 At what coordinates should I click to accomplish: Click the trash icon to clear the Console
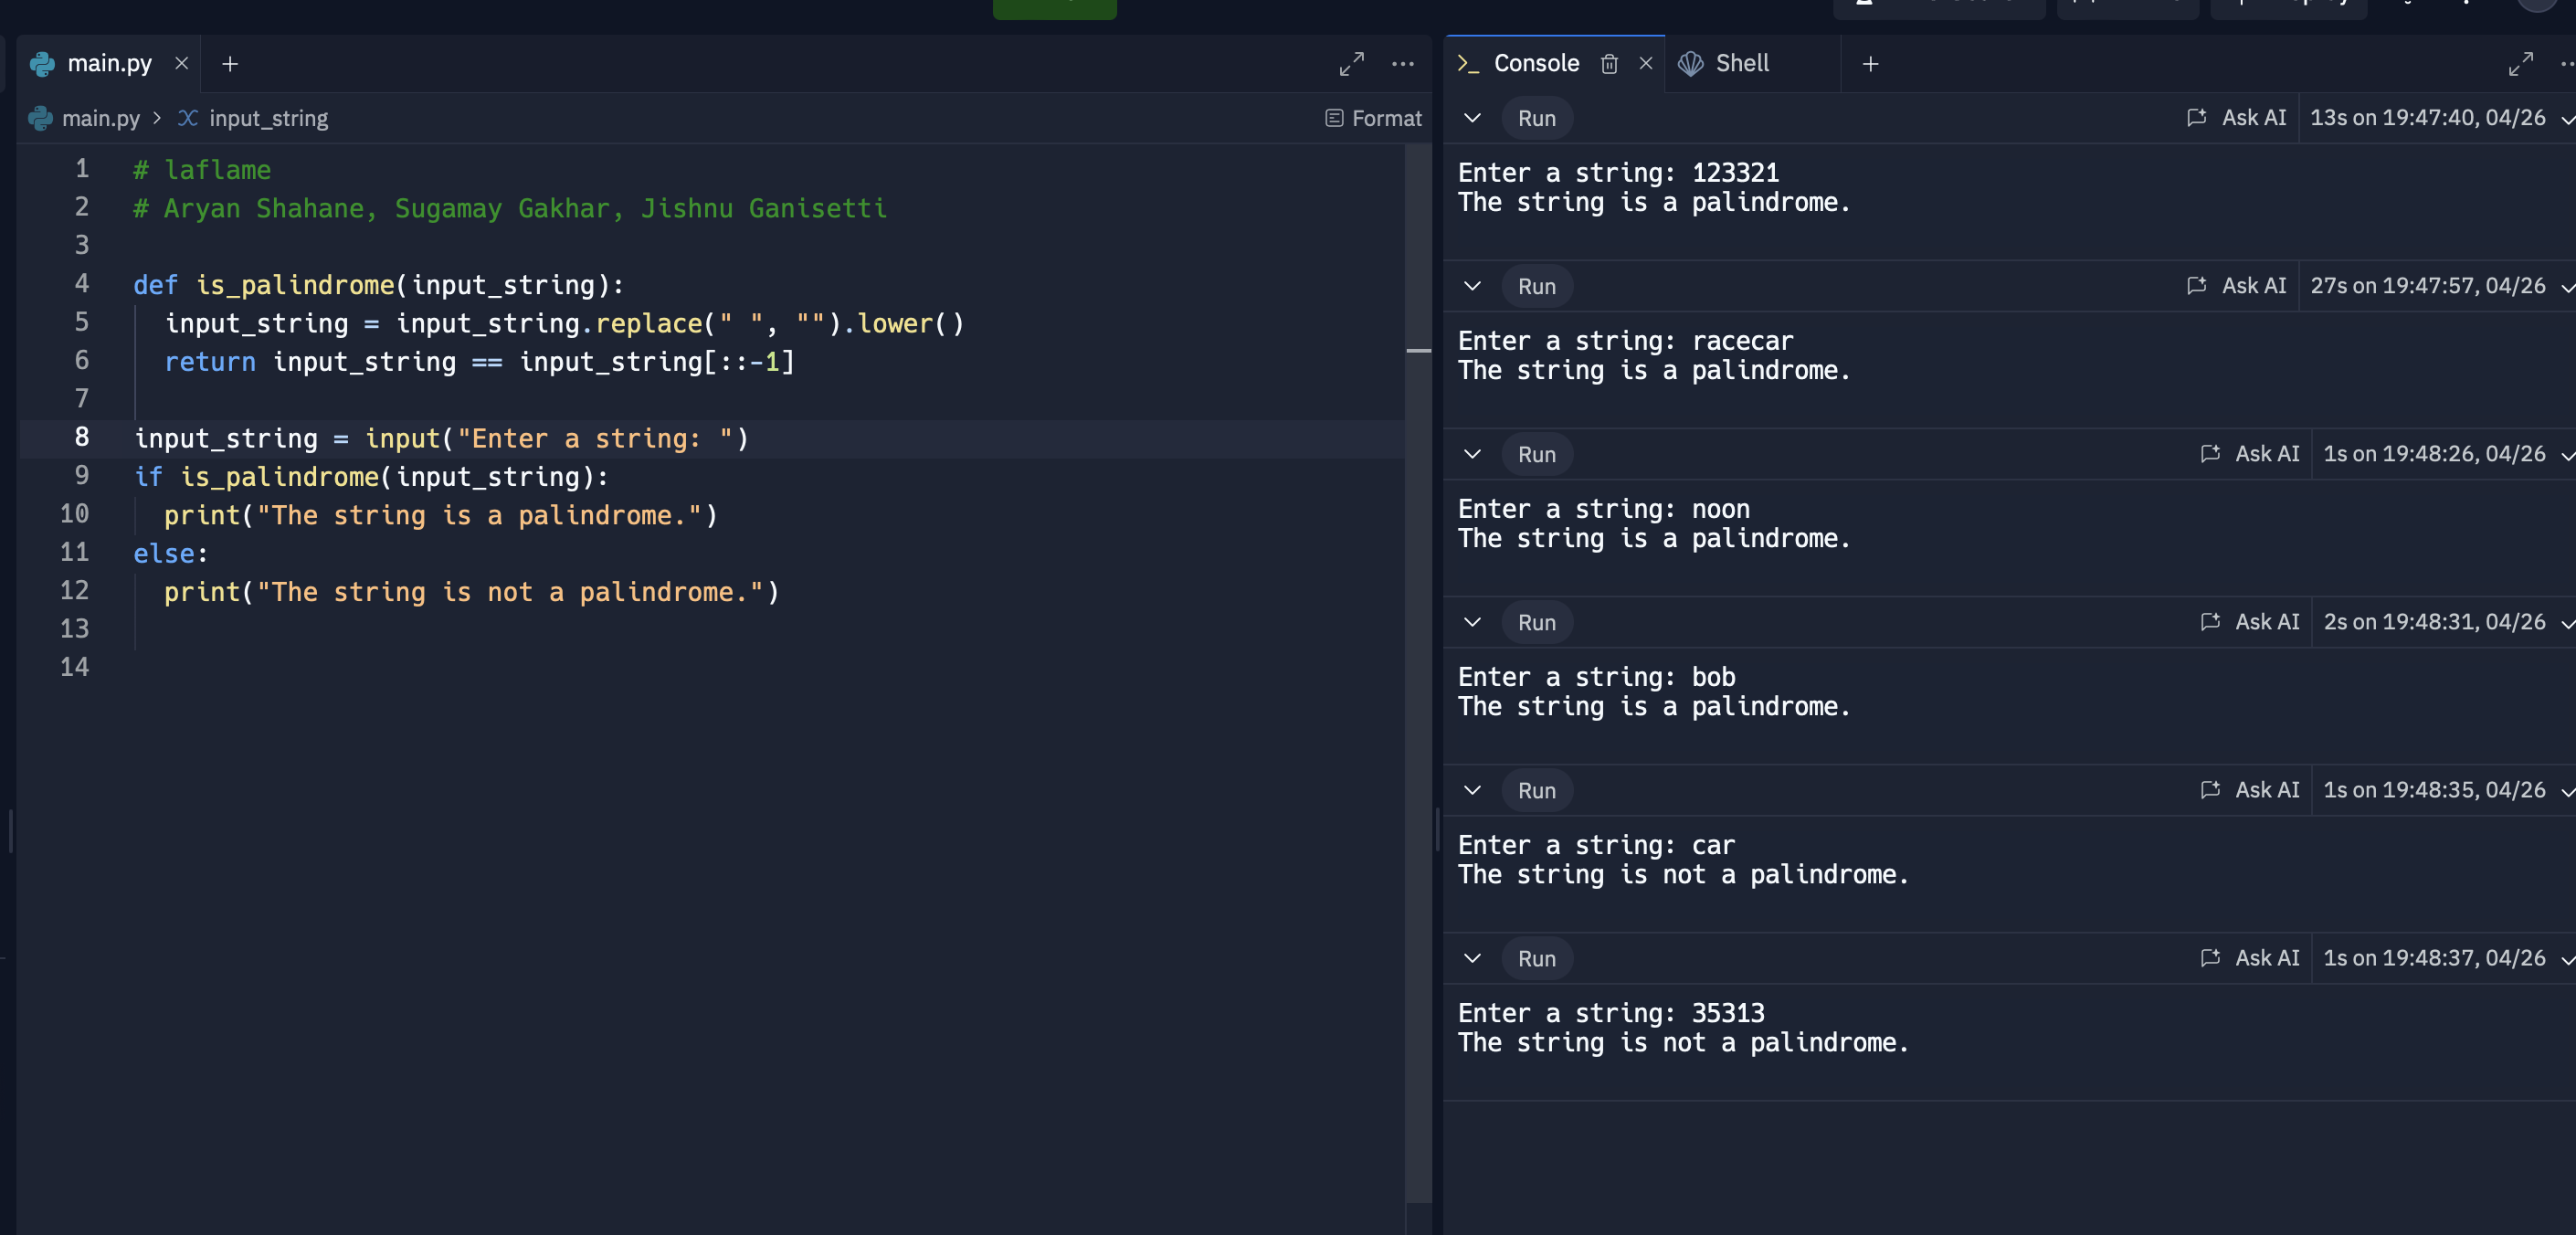click(x=1609, y=64)
